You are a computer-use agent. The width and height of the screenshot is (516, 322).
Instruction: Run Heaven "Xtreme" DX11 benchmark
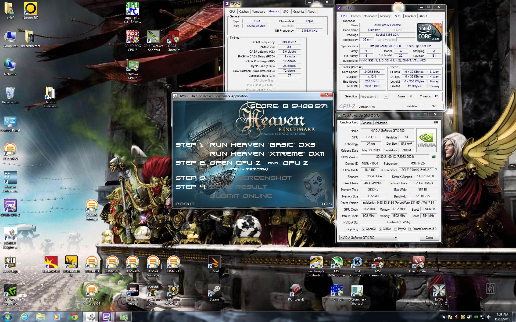(267, 154)
